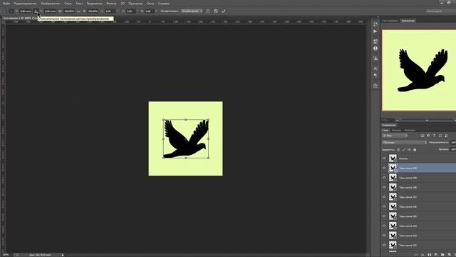456x257 pixels.
Task: Click the new adjustment layer icon
Action: tap(436, 255)
